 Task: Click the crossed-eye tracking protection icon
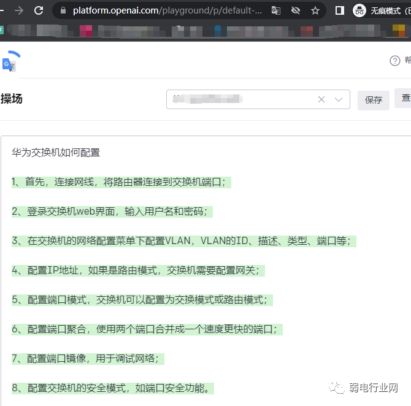(x=296, y=10)
